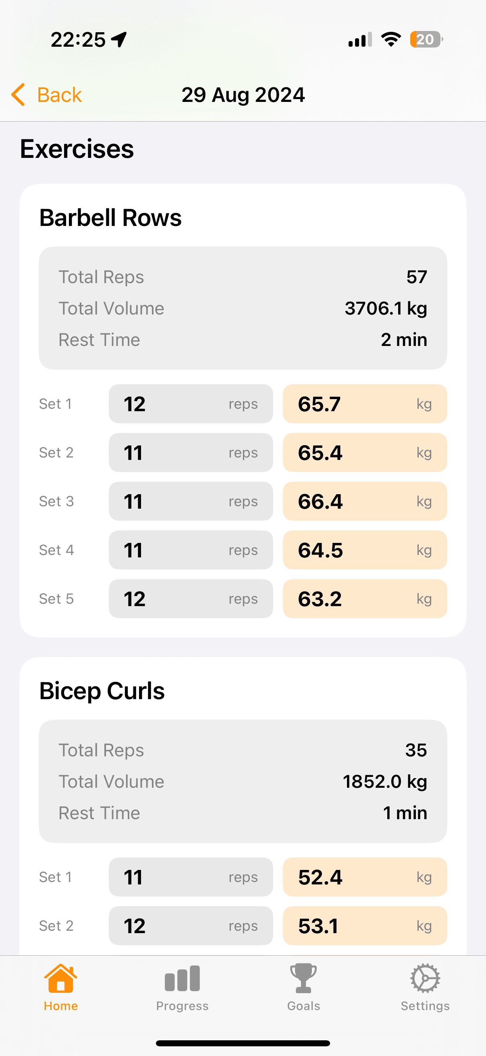486x1056 pixels.
Task: Open the Goals trophy icon
Action: 303,978
